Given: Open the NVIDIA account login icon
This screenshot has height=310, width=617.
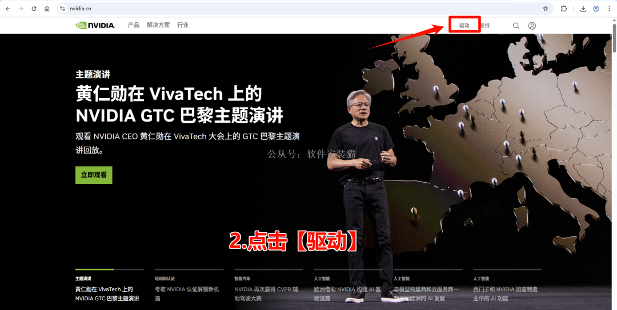Looking at the screenshot, I should pyautogui.click(x=532, y=26).
